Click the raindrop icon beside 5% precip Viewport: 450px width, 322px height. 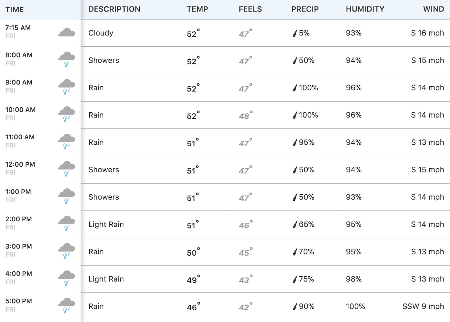(295, 33)
